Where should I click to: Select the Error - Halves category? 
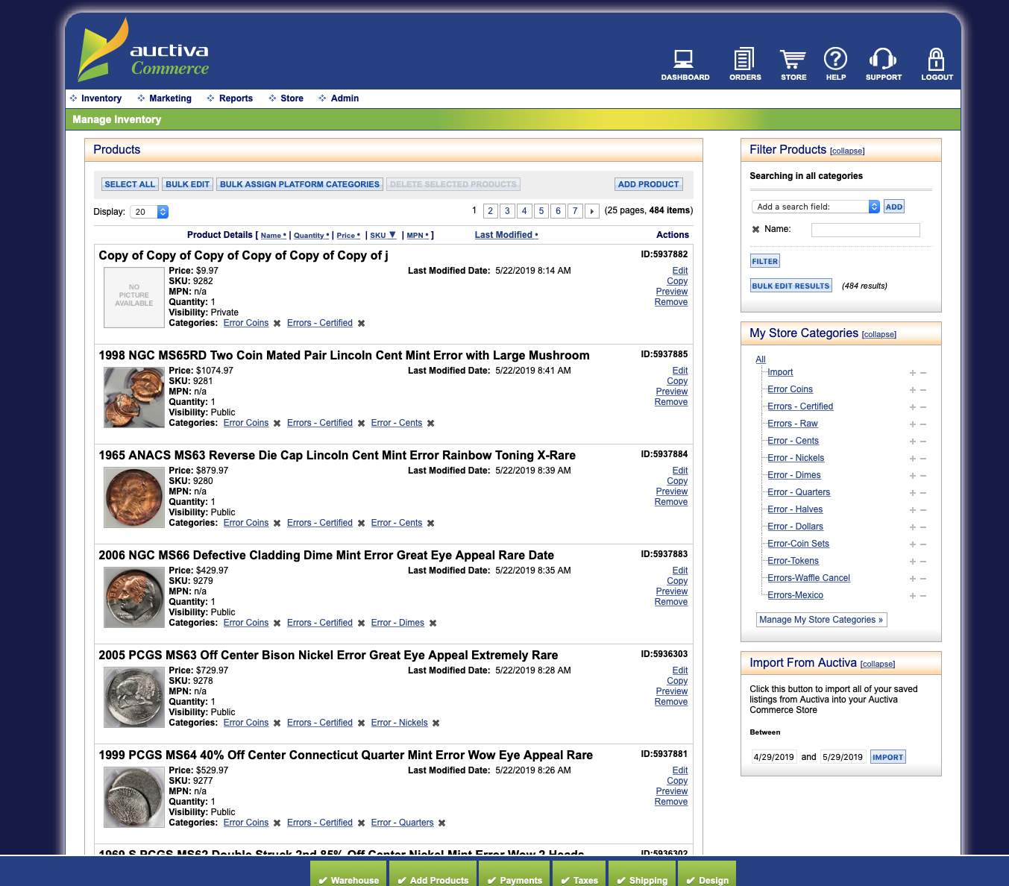point(795,509)
